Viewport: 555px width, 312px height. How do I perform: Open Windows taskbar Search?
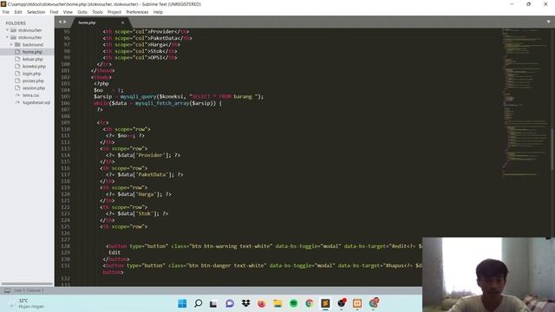(199, 303)
